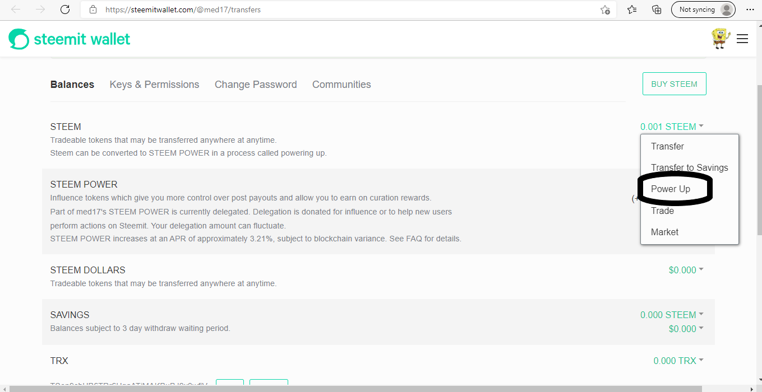Select Power Up from the menu
762x392 pixels.
[x=671, y=189]
